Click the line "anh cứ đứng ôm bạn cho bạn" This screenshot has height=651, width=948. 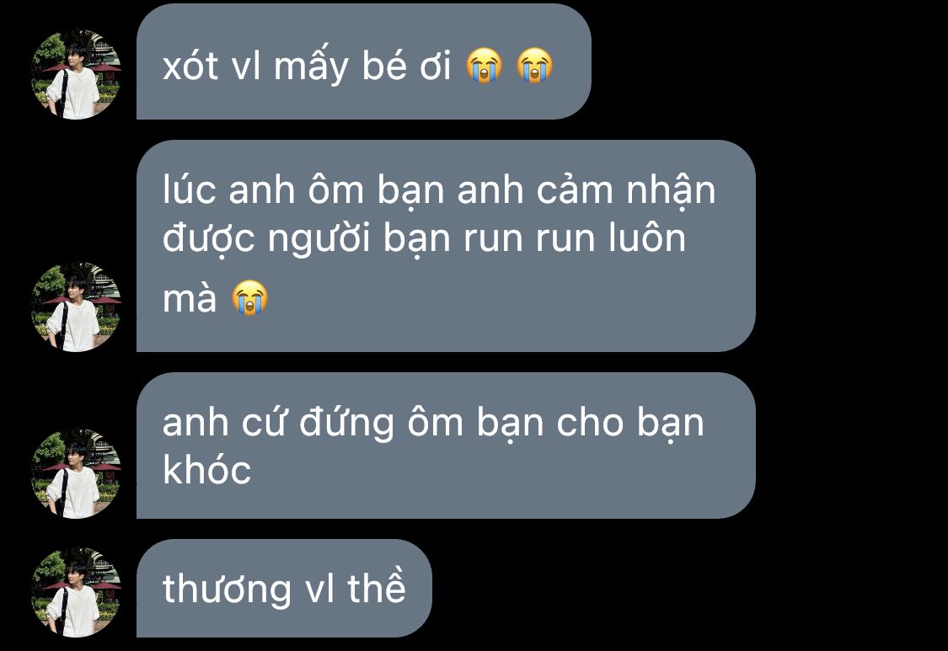coord(433,423)
